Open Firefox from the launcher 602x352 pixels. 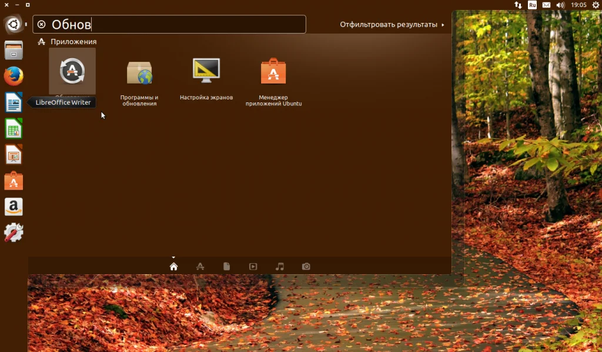click(14, 77)
